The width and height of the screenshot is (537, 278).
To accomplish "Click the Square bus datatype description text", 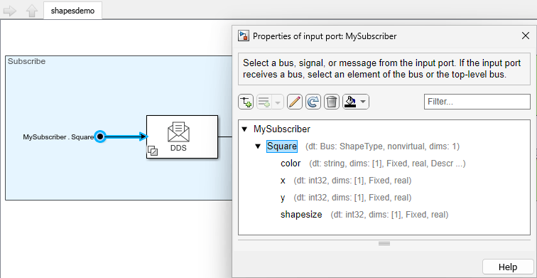I will pos(382,146).
